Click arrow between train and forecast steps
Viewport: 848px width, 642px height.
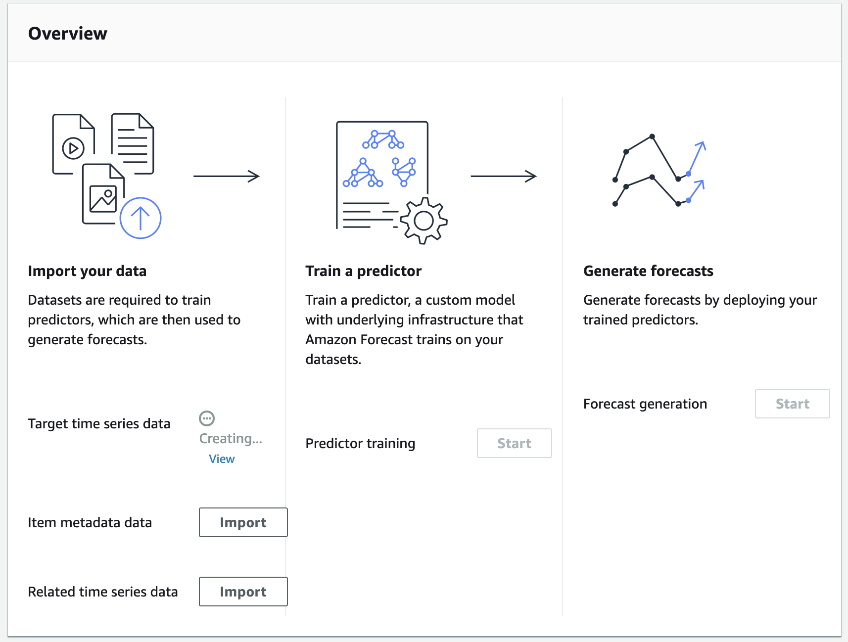tap(504, 176)
